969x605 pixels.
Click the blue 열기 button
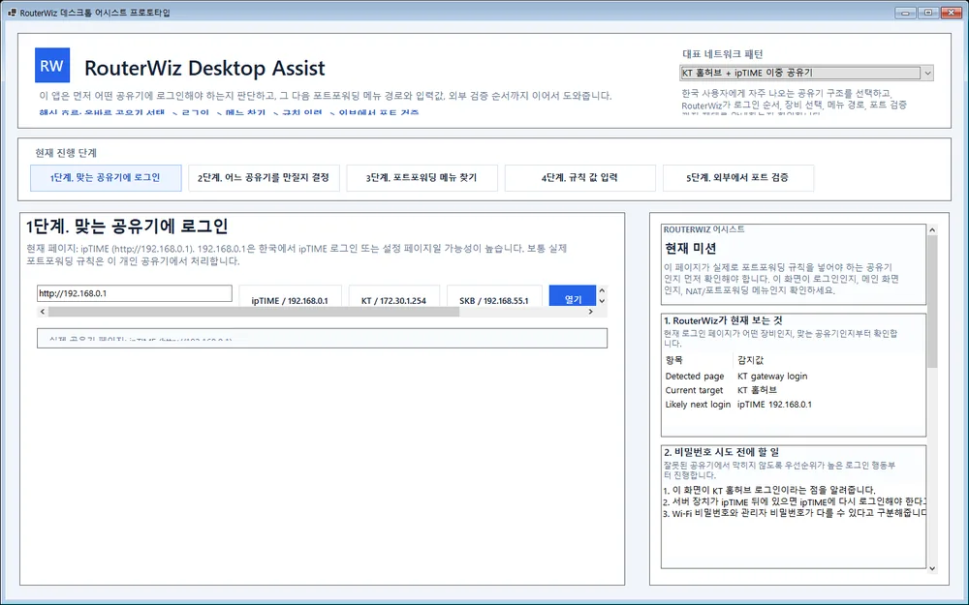click(573, 295)
